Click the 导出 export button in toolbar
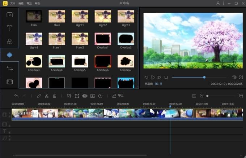Viewport: 246px width, 158px height. [118, 96]
